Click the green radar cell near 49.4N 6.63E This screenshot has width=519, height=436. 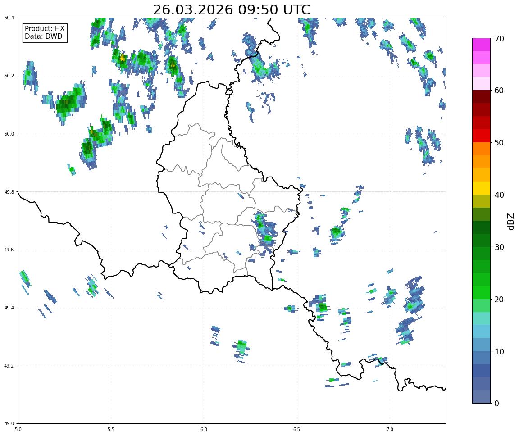coord(321,307)
